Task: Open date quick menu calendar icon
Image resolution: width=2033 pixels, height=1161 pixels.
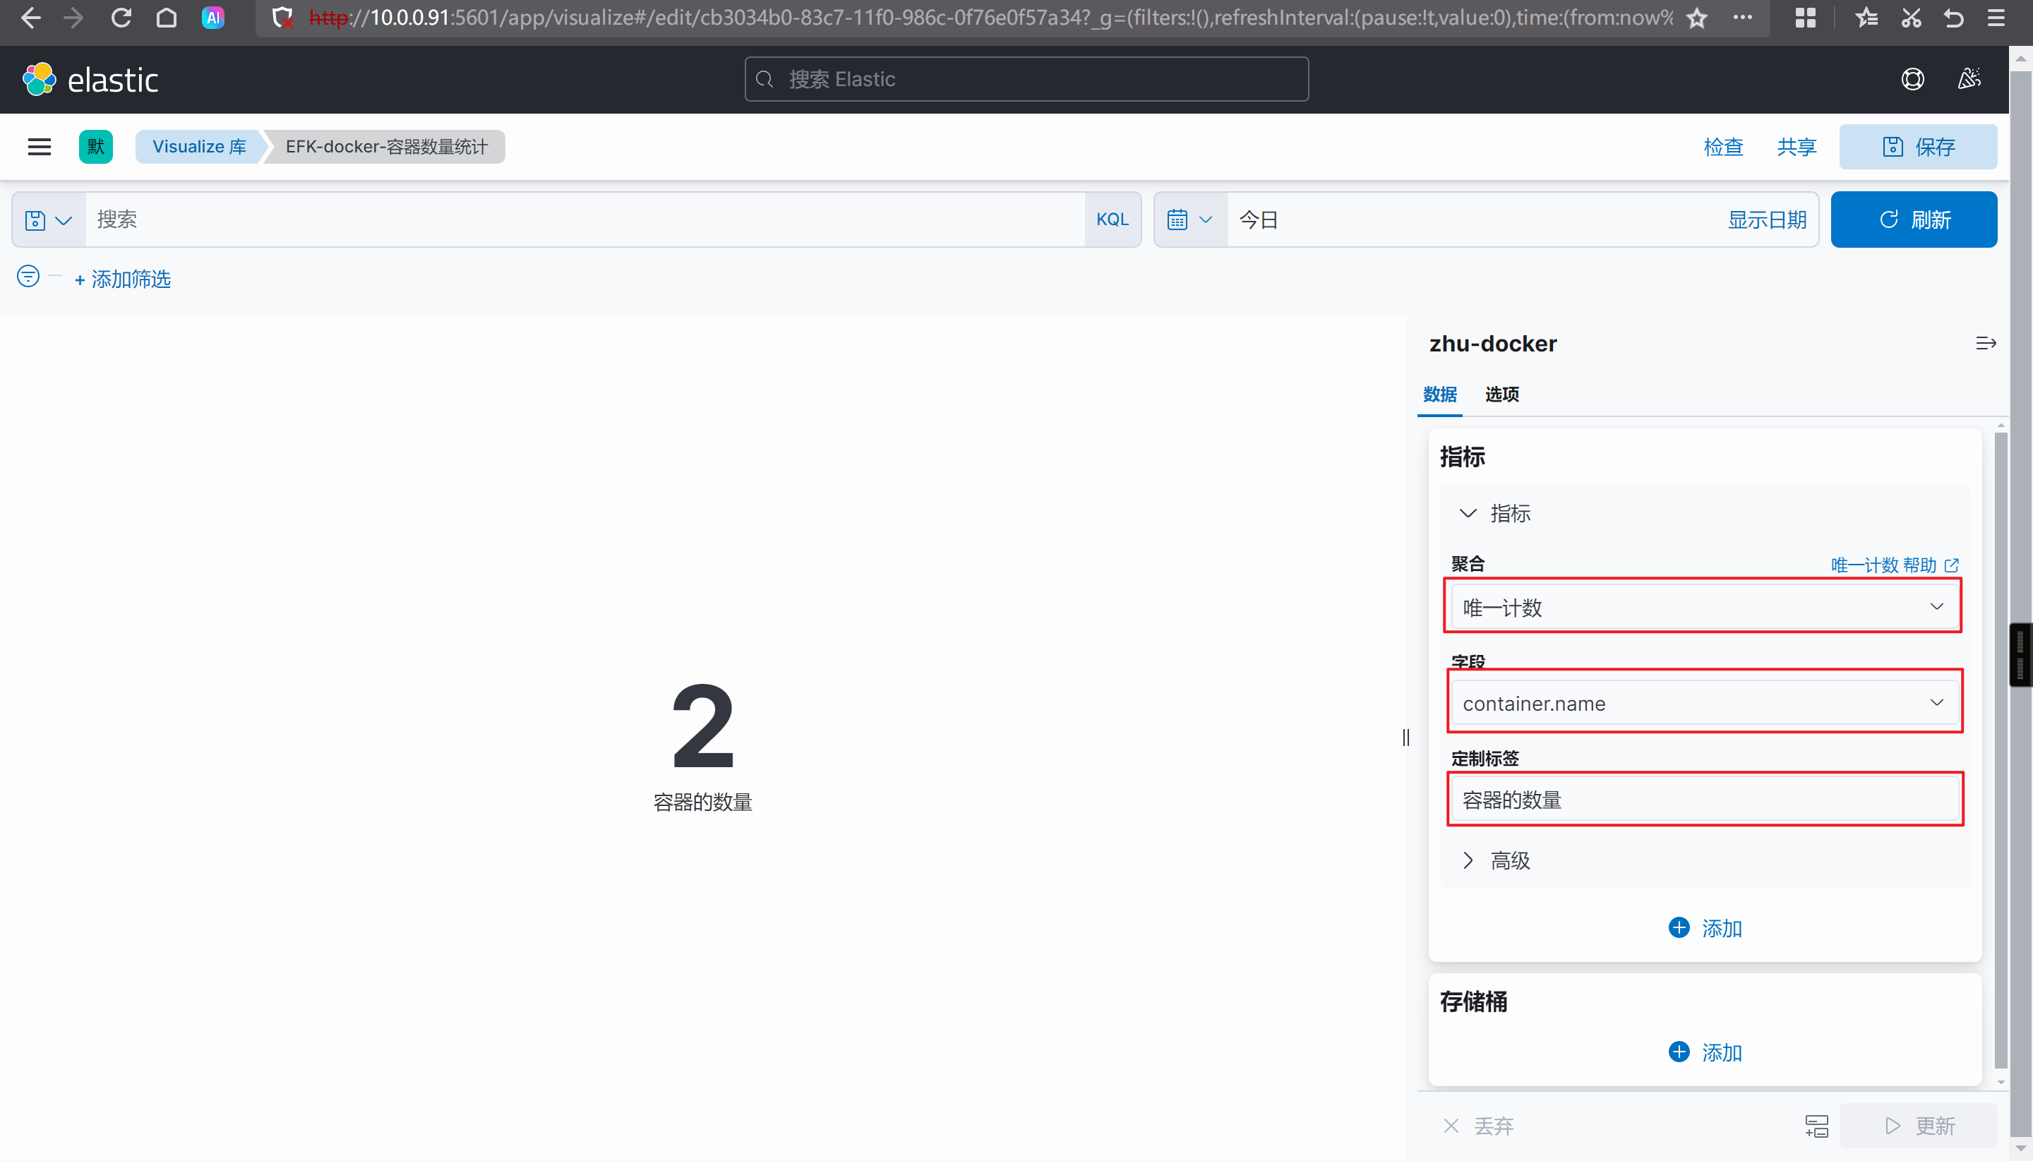Action: pyautogui.click(x=1189, y=220)
